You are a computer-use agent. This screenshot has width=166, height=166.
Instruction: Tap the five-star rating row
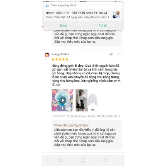[60, 59]
